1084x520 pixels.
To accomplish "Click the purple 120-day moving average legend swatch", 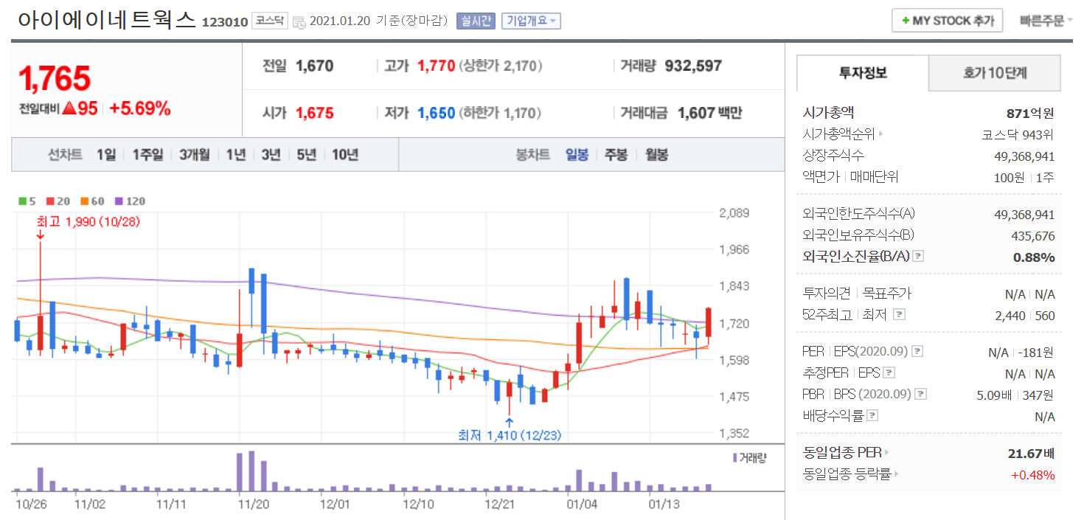I will (x=121, y=201).
